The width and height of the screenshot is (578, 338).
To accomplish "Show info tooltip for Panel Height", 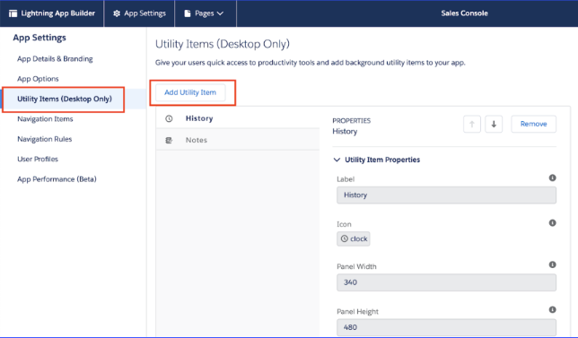I will click(x=552, y=309).
